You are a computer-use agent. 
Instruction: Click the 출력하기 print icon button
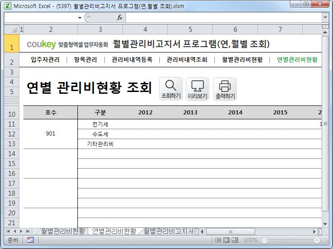(225, 89)
